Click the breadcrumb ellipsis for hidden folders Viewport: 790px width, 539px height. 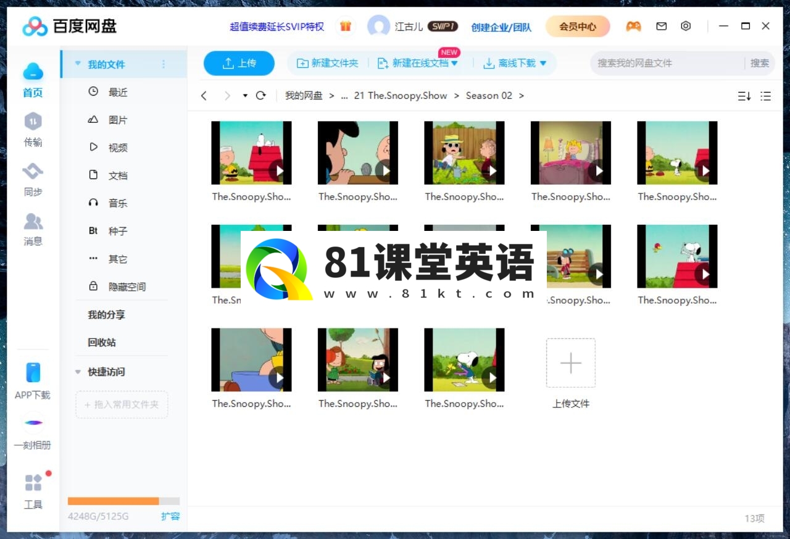[344, 96]
